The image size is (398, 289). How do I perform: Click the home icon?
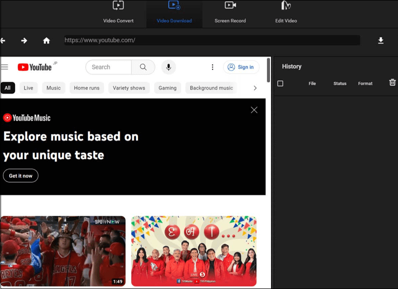[x=46, y=41]
